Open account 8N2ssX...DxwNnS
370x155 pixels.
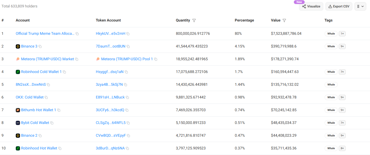tap(30, 84)
